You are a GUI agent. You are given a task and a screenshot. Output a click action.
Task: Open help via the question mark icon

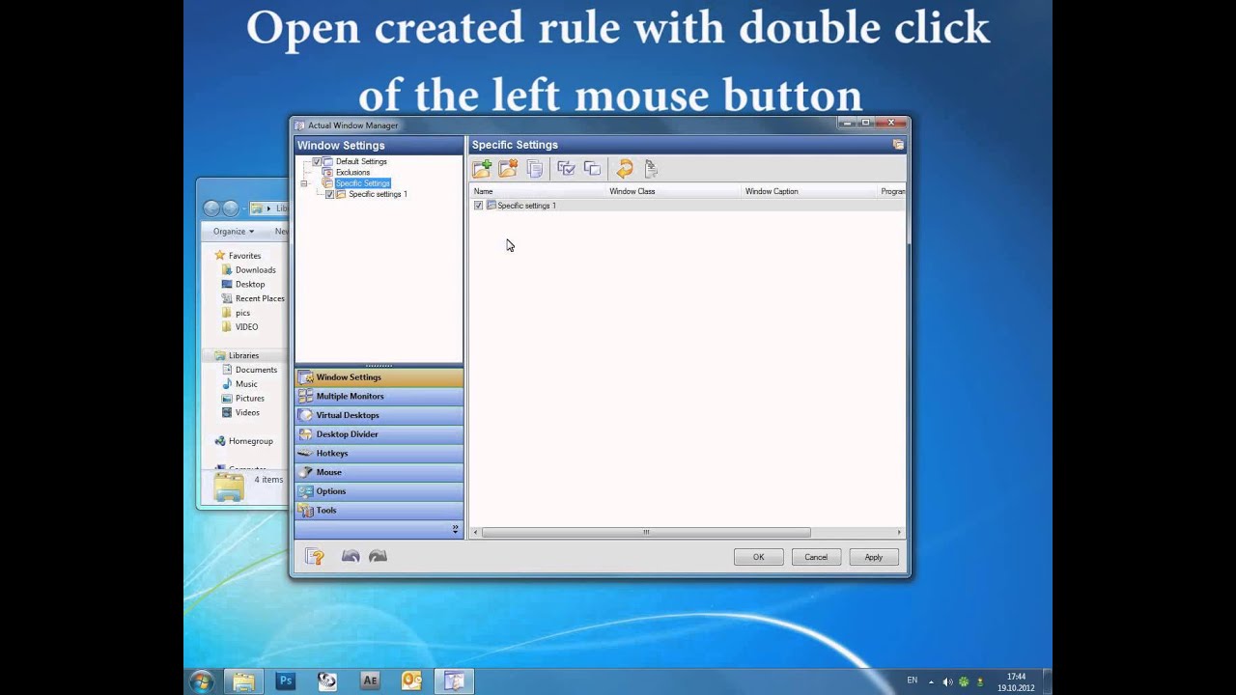click(315, 556)
